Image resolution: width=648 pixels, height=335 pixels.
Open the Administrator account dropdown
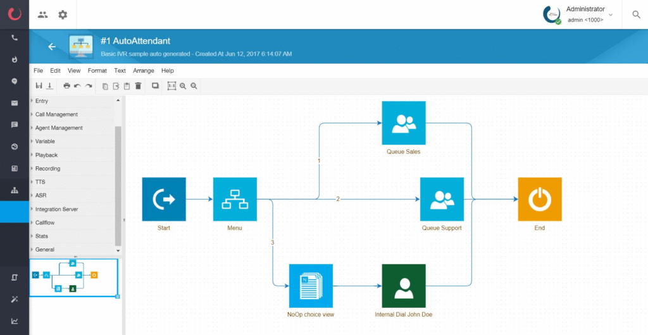coord(610,15)
